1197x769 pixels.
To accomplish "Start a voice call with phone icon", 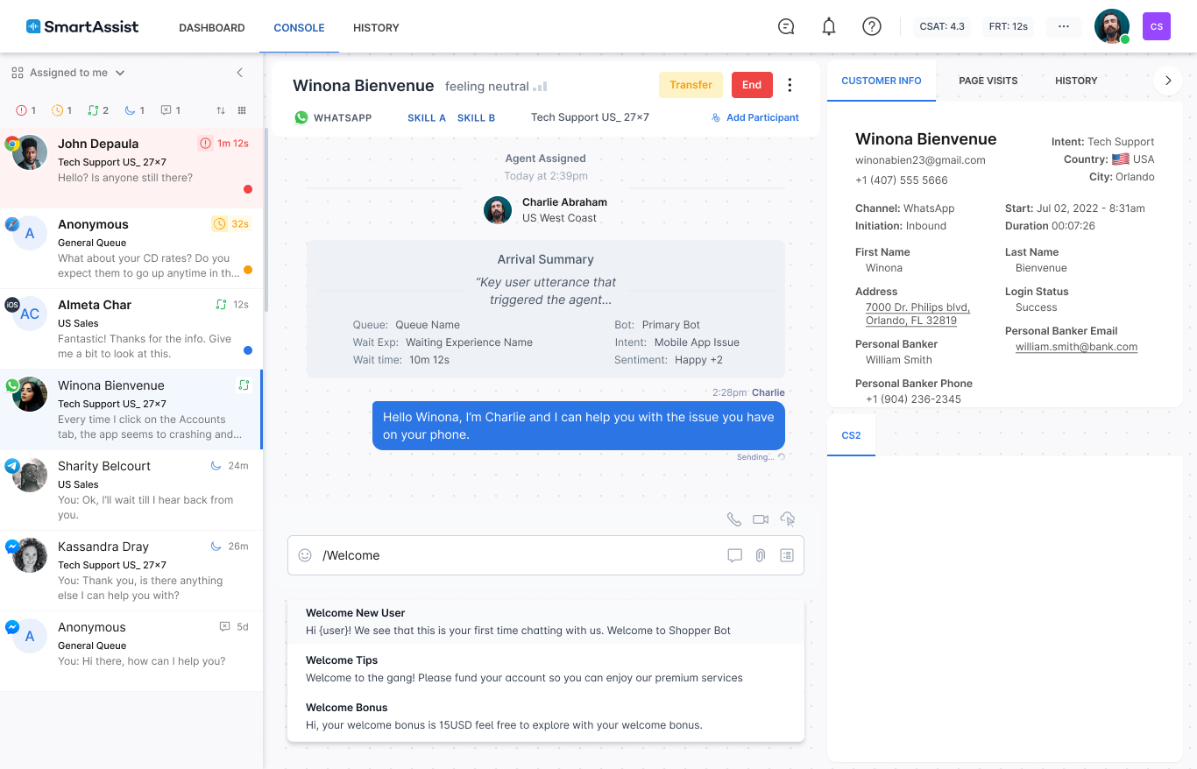I will click(x=734, y=519).
